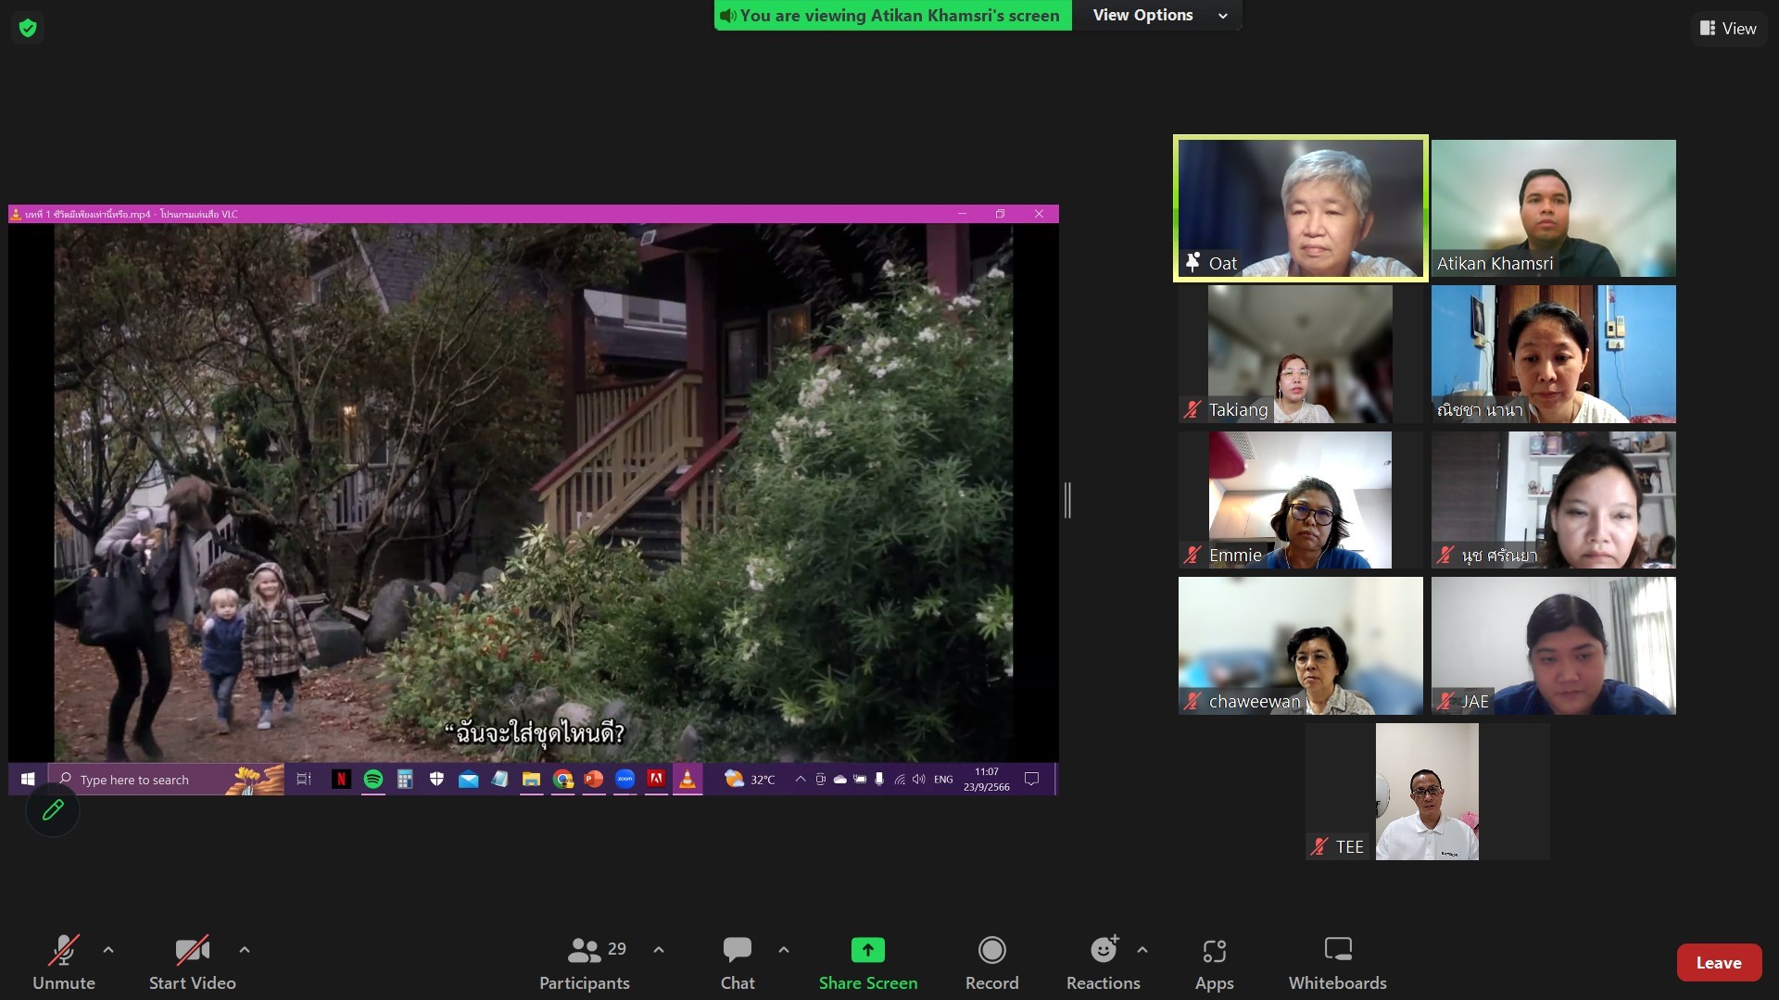The image size is (1779, 1000).
Task: Click the Task View icon in shared taskbar
Action: [304, 780]
